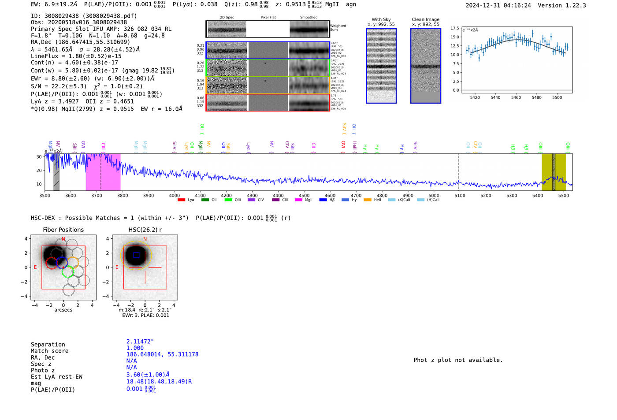
Task: Click the blue fiber circle in Fiber Positions
Action: tap(62, 262)
